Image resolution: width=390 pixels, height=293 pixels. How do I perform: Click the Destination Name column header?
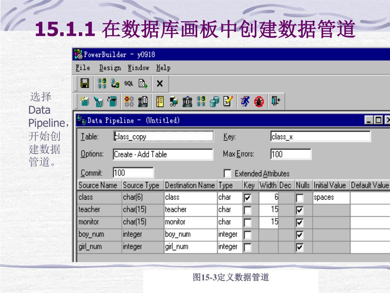coord(190,185)
